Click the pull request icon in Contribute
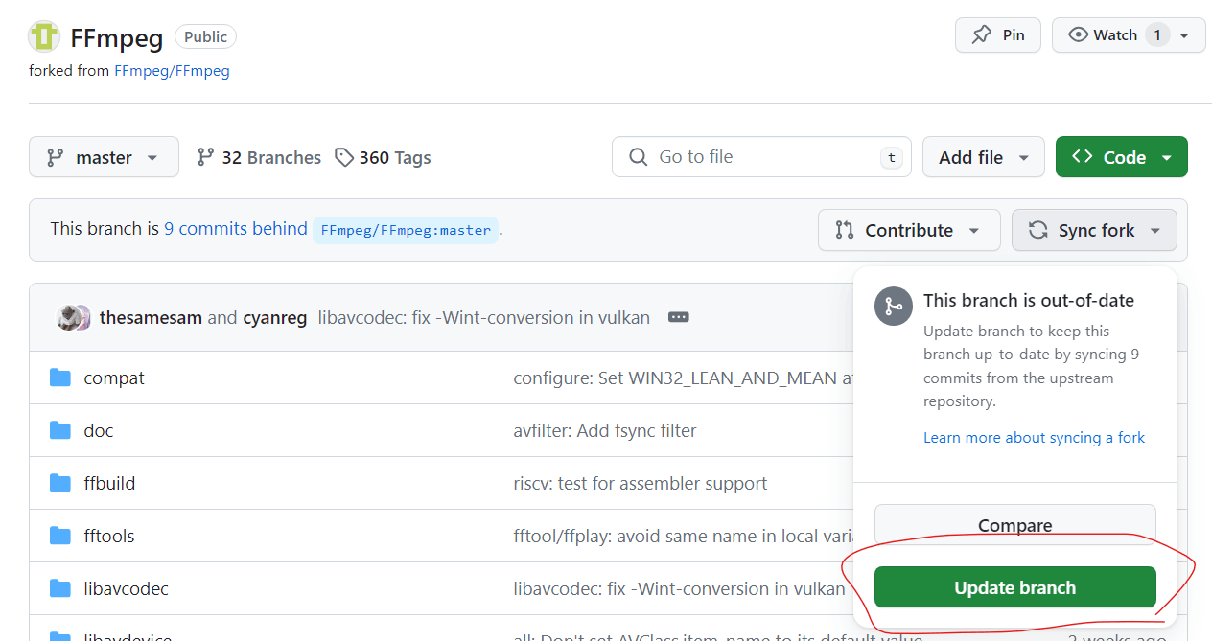The height and width of the screenshot is (641, 1212). (x=844, y=230)
